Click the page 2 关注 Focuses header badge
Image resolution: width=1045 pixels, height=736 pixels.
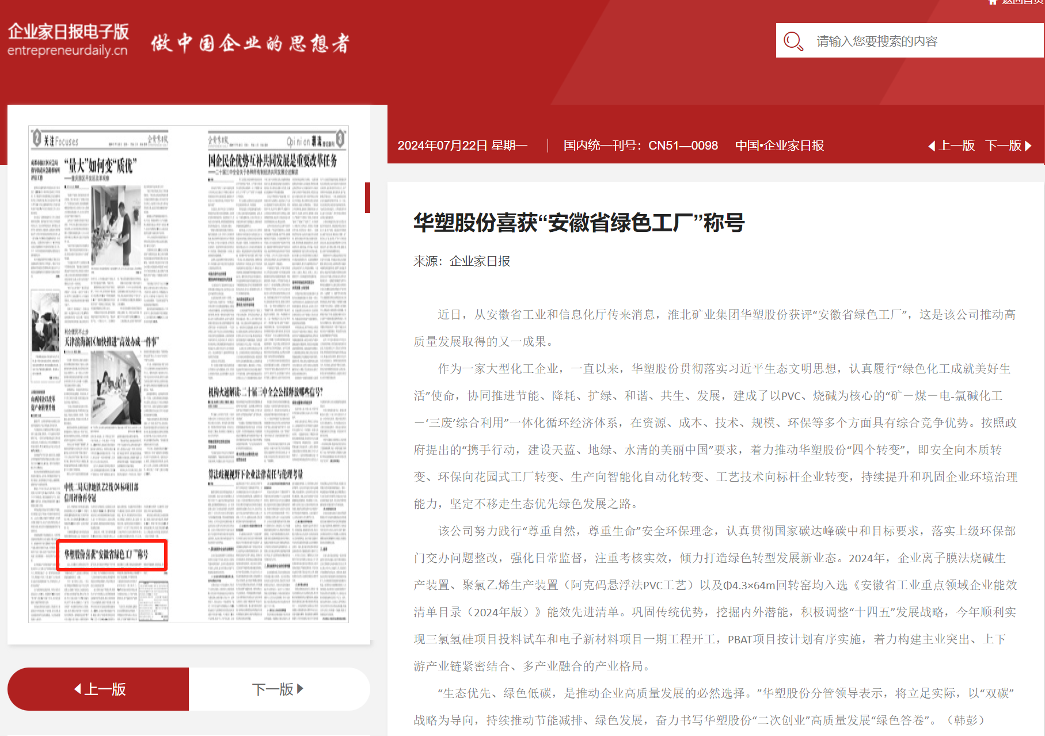tap(56, 139)
